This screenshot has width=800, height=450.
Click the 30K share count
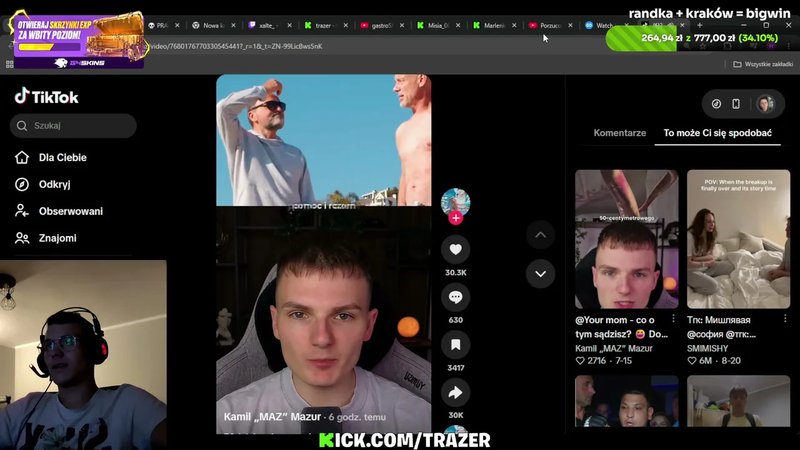456,415
